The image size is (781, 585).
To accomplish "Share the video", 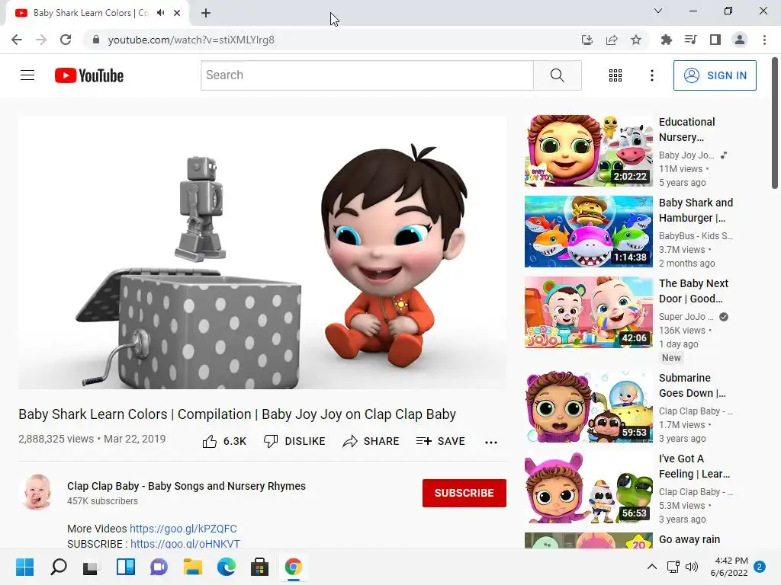I will tap(371, 441).
